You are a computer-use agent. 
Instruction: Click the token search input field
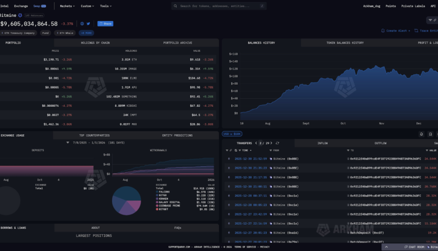pos(216,6)
